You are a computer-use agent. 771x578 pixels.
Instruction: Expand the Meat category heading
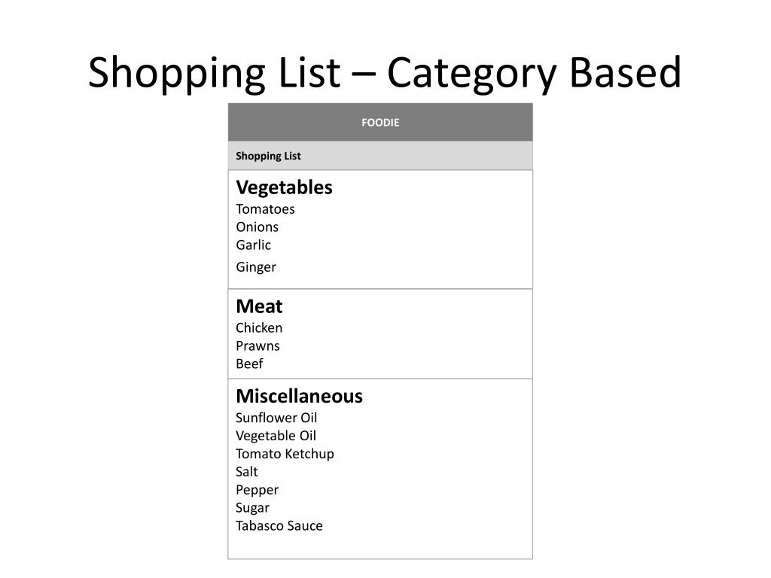click(x=259, y=306)
